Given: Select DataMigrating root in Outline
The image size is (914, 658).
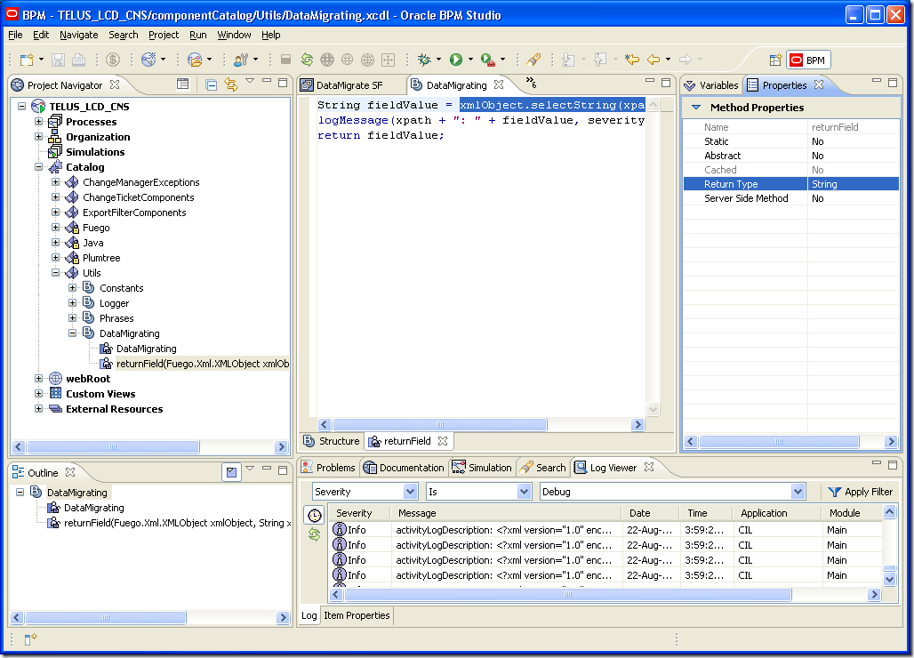Looking at the screenshot, I should tap(77, 493).
